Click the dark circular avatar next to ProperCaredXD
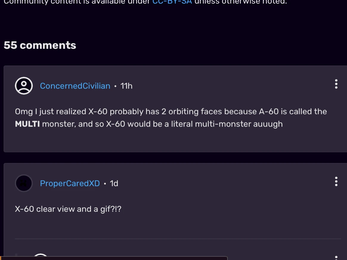The image size is (347, 260). click(24, 183)
